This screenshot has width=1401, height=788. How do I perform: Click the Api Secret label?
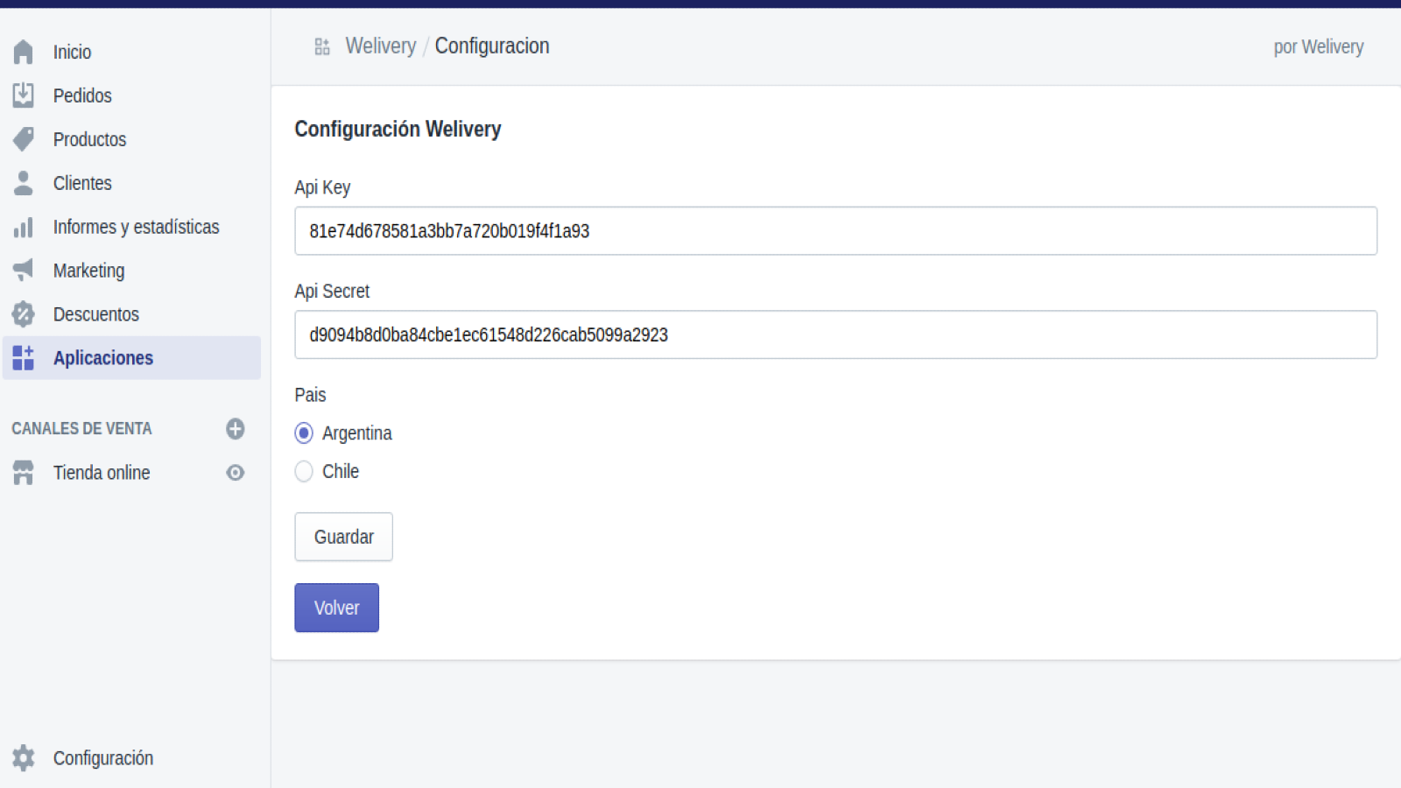tap(332, 291)
